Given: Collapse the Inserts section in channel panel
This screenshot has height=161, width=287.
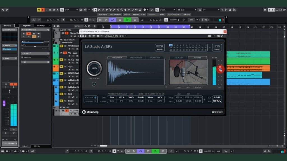Looking at the screenshot, I should 3,45.
